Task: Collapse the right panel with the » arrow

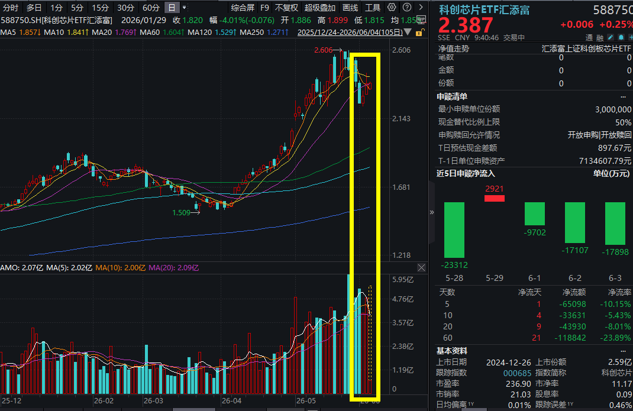Action: (x=431, y=212)
